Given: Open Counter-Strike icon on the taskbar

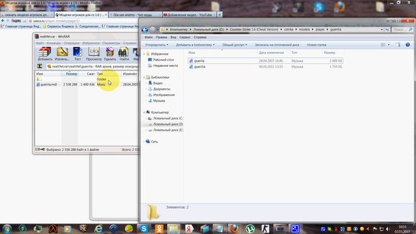Looking at the screenshot, I should click(x=265, y=229).
